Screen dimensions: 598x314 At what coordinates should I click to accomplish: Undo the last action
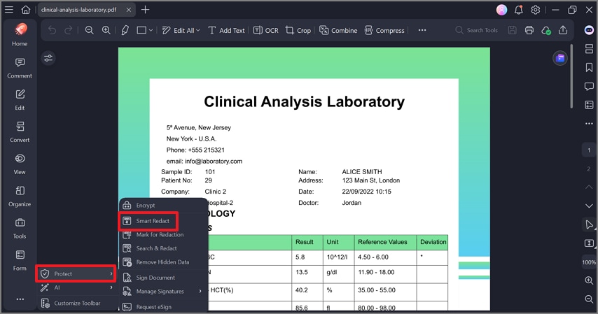[52, 31]
